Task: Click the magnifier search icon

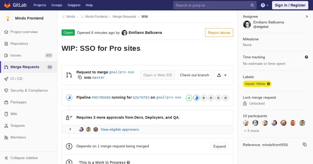Action: pyautogui.click(x=252, y=5)
